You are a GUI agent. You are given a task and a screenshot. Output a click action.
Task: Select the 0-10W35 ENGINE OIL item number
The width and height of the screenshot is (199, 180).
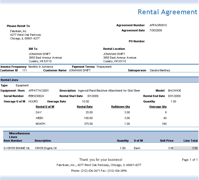pos(17,148)
